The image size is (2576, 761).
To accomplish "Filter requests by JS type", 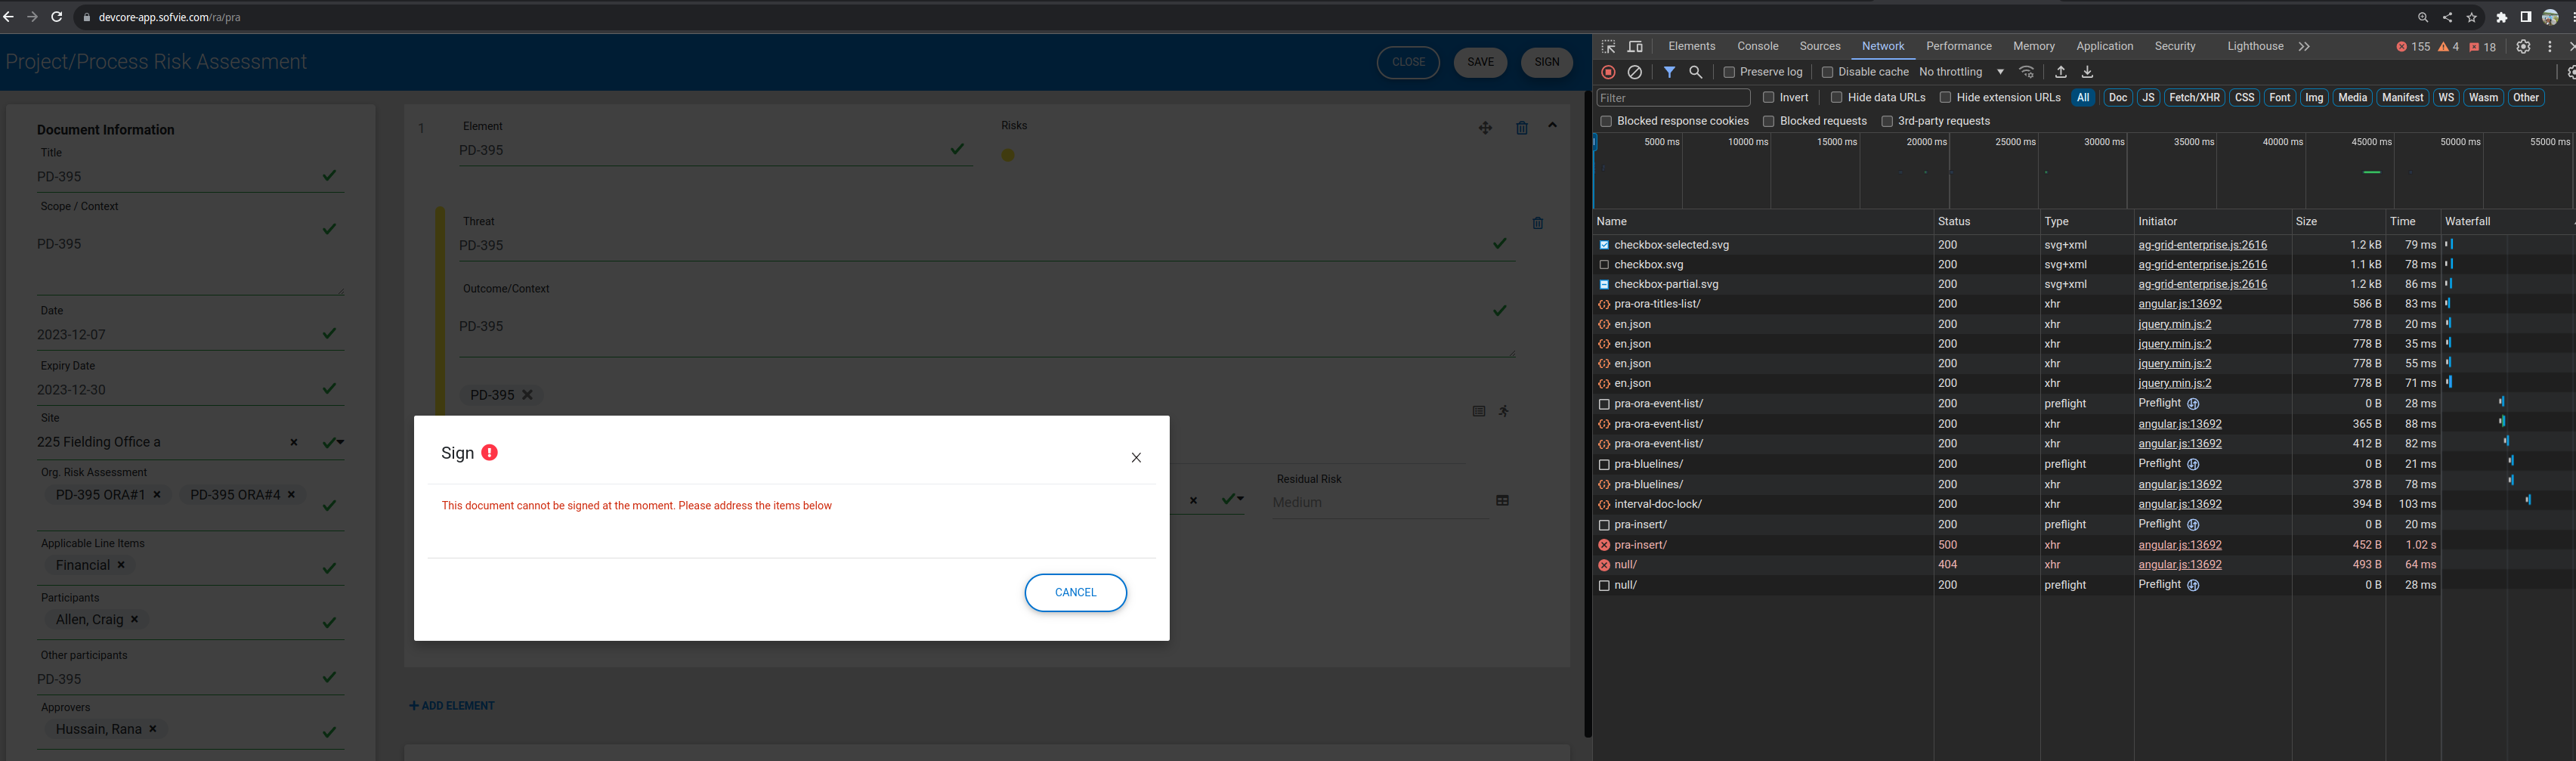I will [x=2147, y=97].
